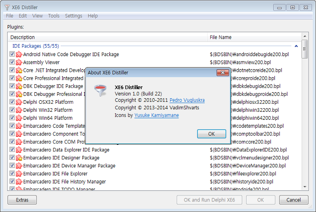The image size is (316, 212).
Task: Click the Embarcadero IDE Designer Package icon
Action: coord(19,158)
